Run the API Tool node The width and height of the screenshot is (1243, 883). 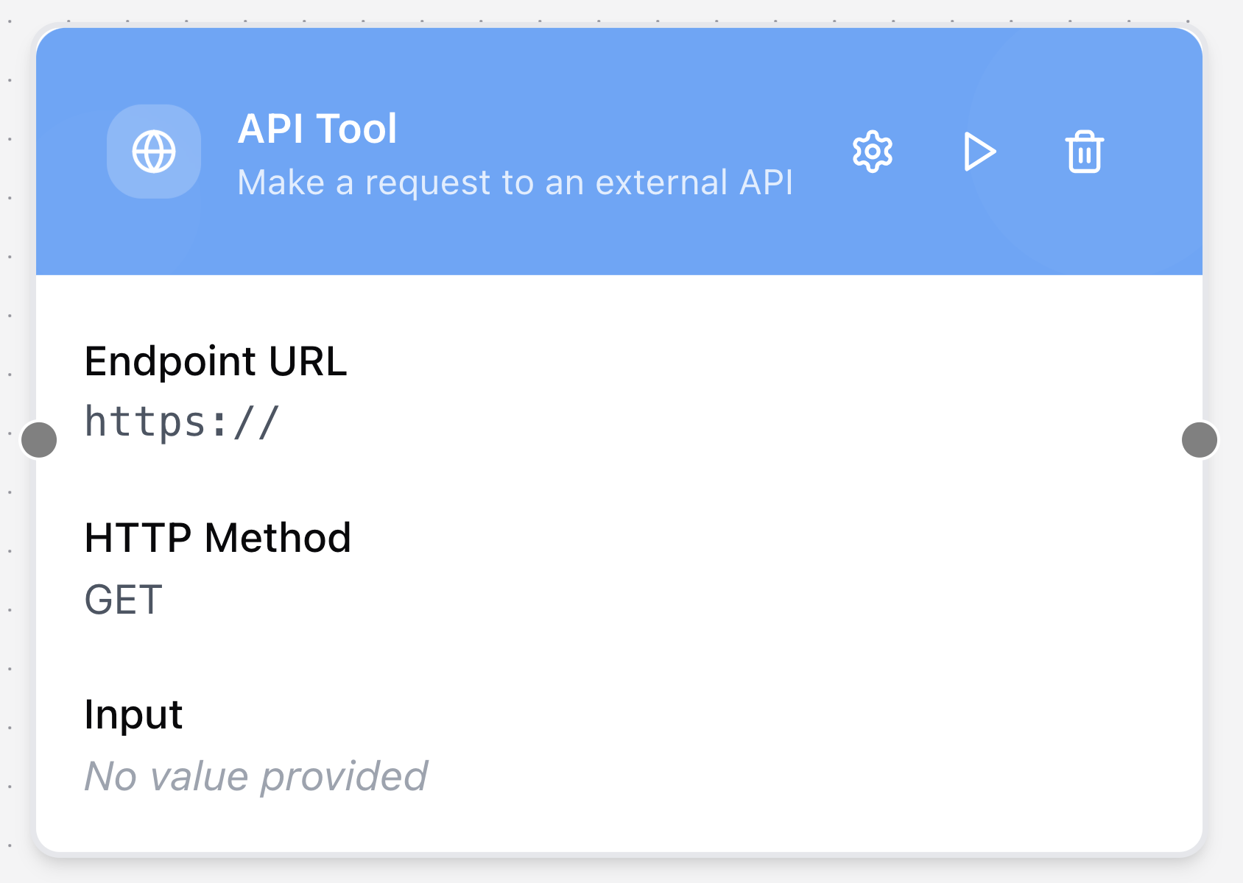[x=979, y=152]
